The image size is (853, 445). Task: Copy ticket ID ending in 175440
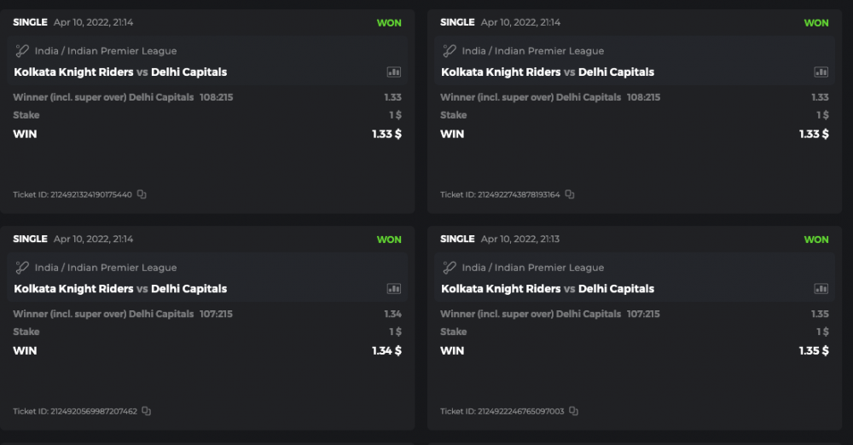[x=142, y=194]
